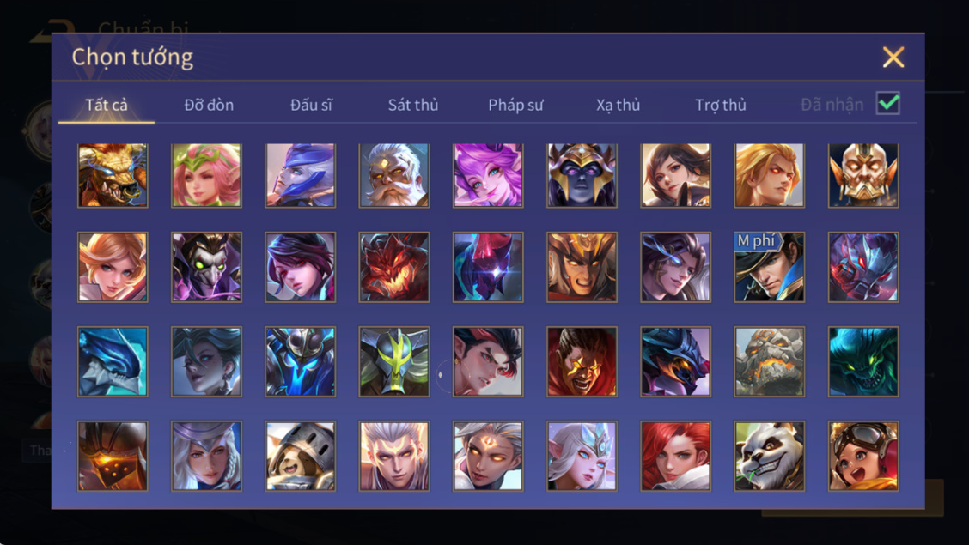Select the red-haired woman hero portrait

tap(675, 456)
